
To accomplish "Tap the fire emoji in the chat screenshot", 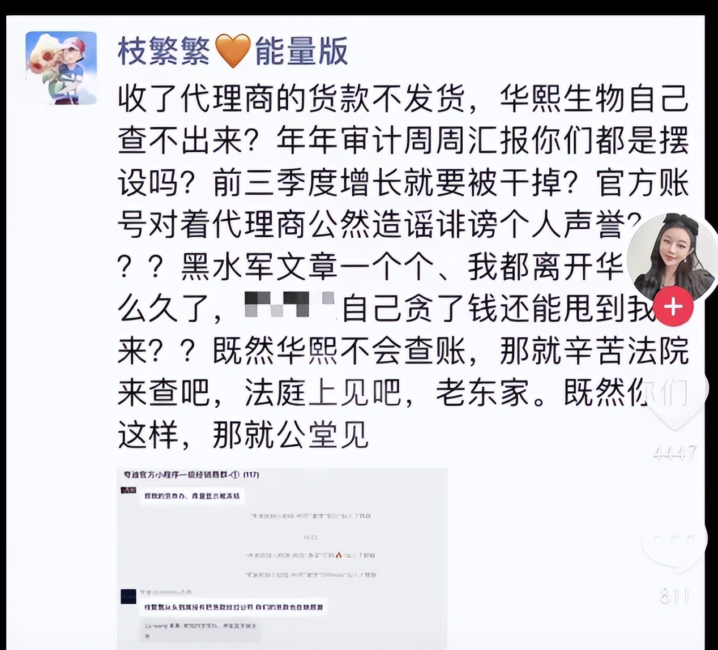I will [x=338, y=555].
